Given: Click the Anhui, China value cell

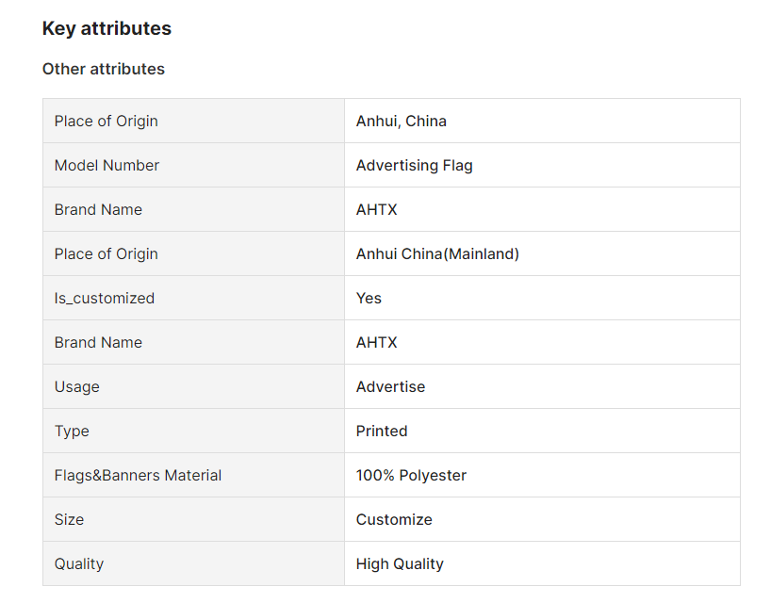Looking at the screenshot, I should pyautogui.click(x=542, y=121).
